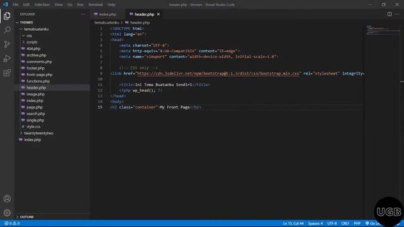The width and height of the screenshot is (404, 227).
Task: Open the Edit menu
Action: [x=26, y=4]
